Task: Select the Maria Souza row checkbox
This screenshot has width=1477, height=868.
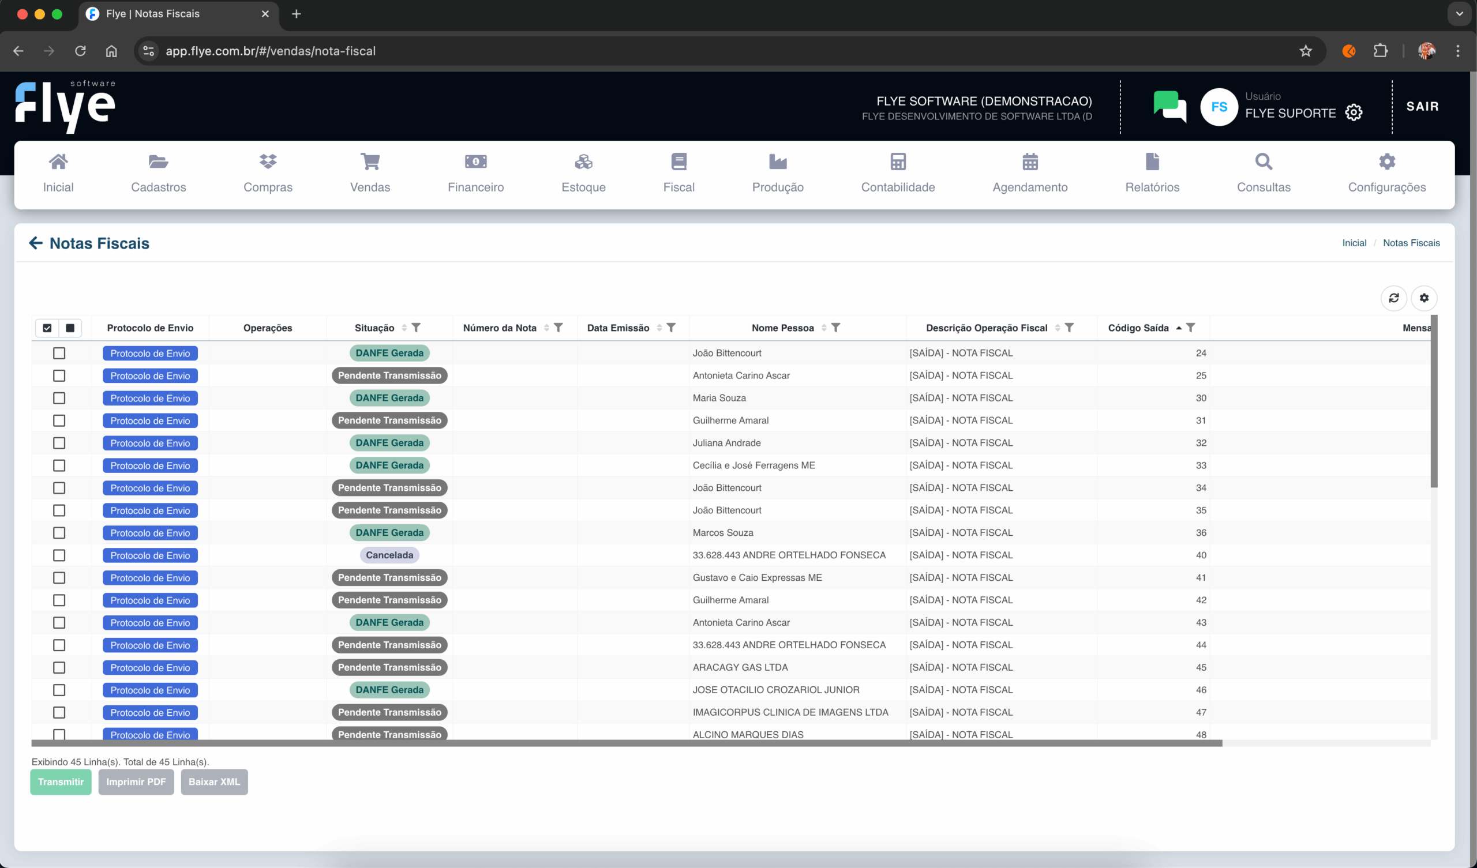Action: click(x=59, y=398)
